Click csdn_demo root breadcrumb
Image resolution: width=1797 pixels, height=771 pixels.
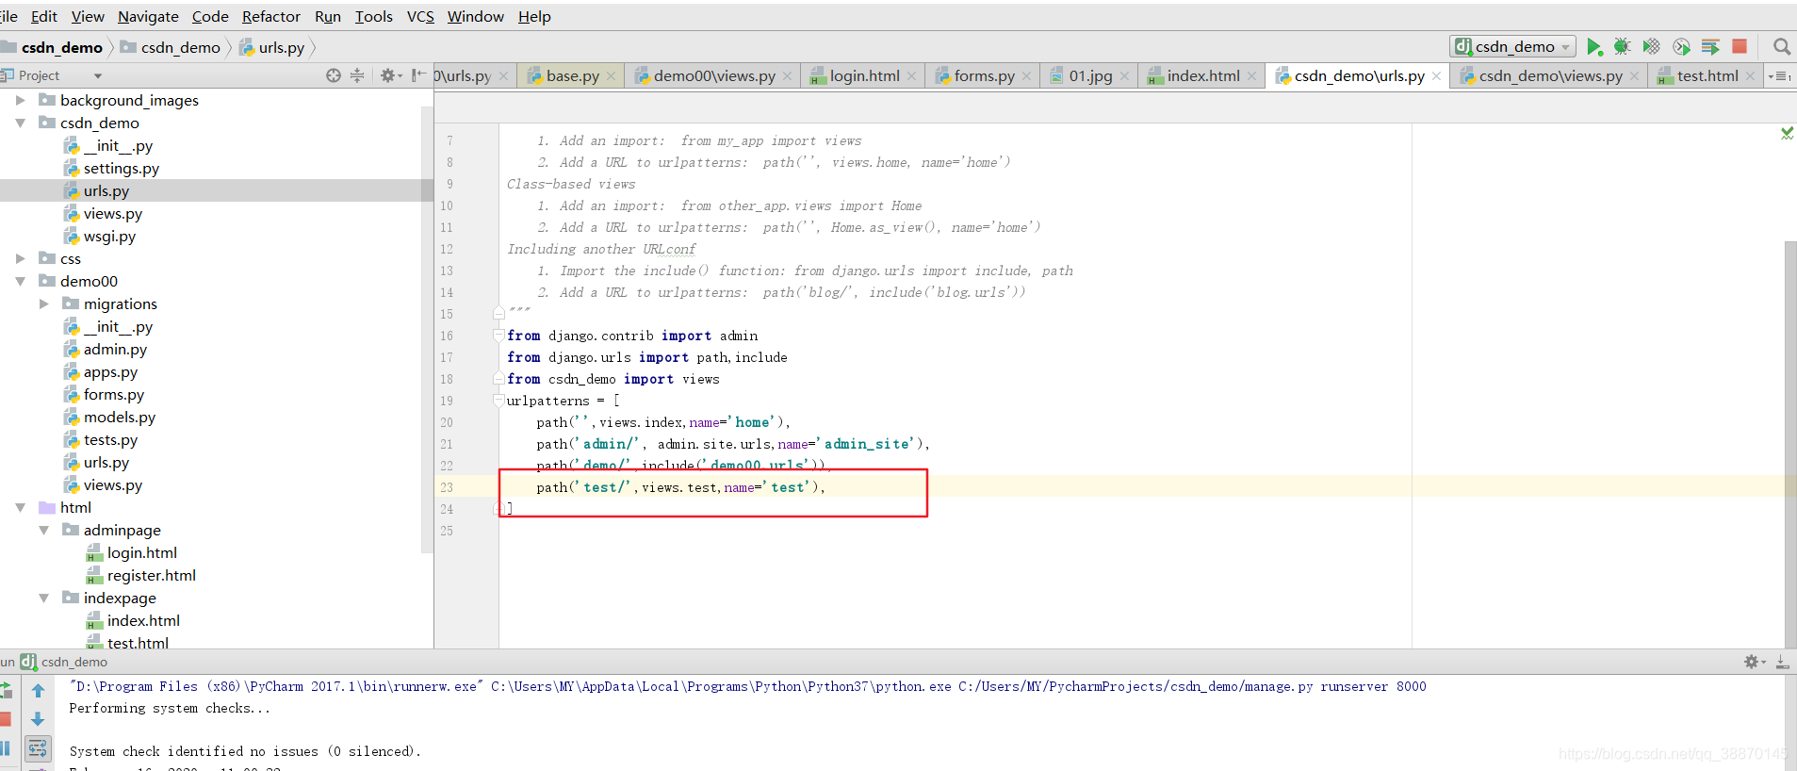53,47
